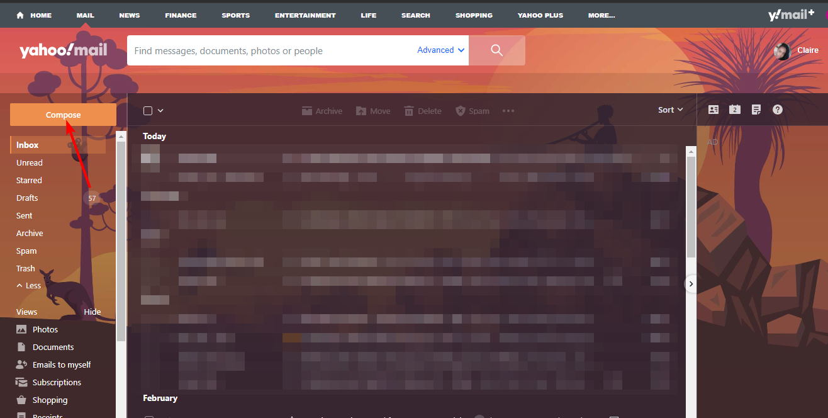Open the Shopping view in sidebar
The image size is (828, 418).
coord(42,400)
